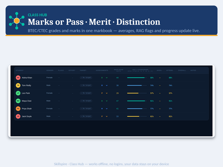Click mock exam mark 29 for Leo Park
Image resolution: width=223 pixels, height=167 pixels.
pos(117,93)
